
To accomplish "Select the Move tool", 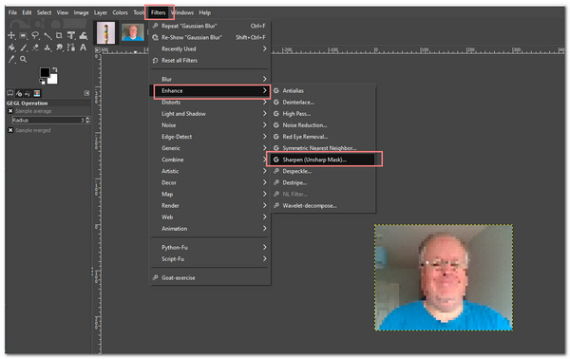I will pyautogui.click(x=11, y=35).
